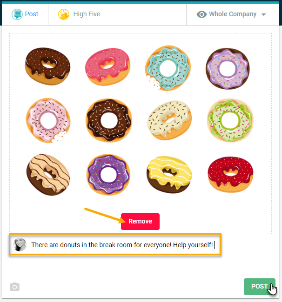Click the pink frosted donut in top row
Screen dimensions: 282x302
click(107, 66)
